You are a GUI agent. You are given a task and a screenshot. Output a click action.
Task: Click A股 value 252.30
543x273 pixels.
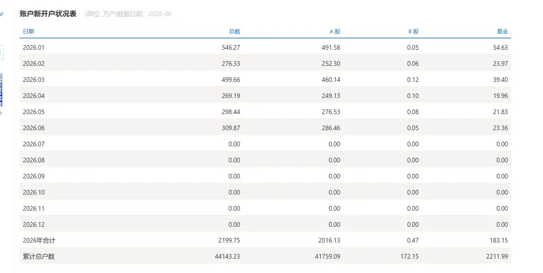click(331, 63)
